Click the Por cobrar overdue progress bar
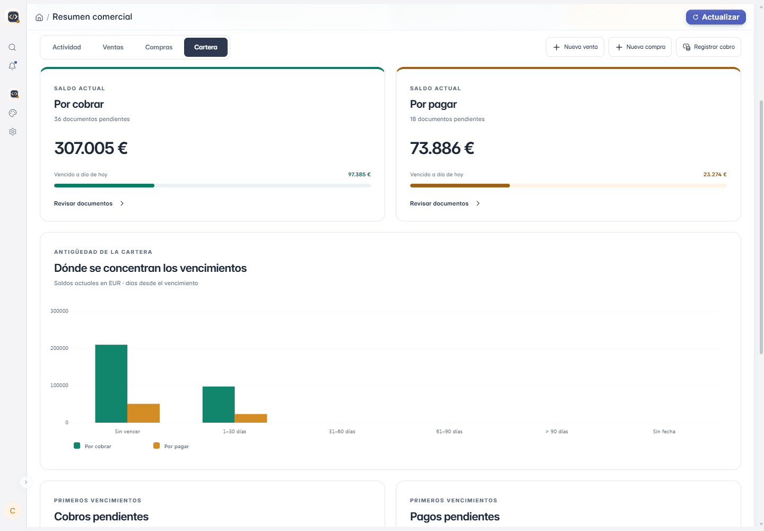This screenshot has width=764, height=531. [x=212, y=185]
